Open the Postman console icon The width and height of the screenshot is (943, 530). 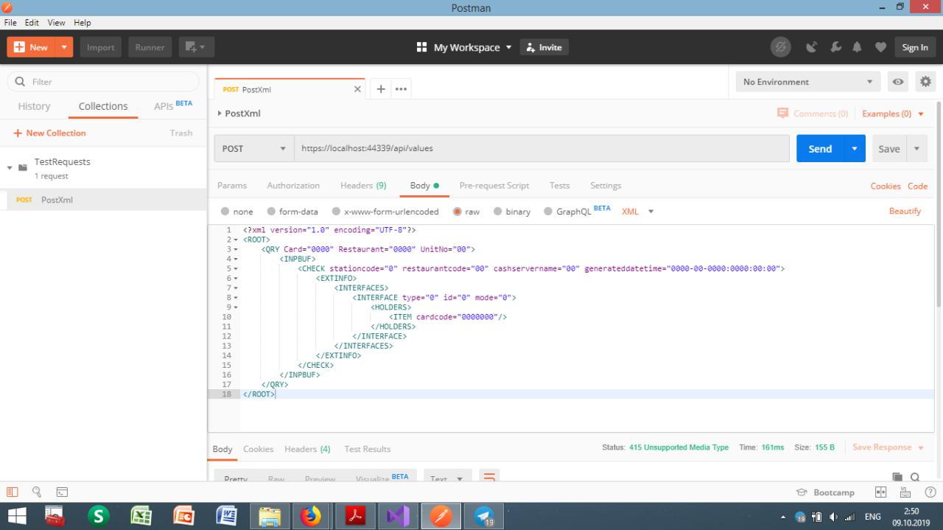pyautogui.click(x=62, y=492)
